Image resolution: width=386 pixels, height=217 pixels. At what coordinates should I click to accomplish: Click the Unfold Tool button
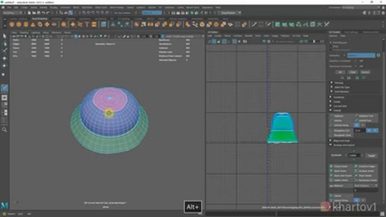[366, 121]
